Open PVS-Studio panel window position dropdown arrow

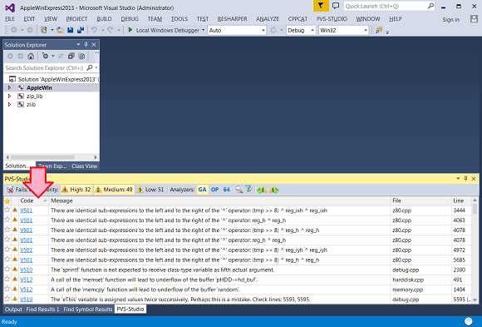tap(458, 178)
